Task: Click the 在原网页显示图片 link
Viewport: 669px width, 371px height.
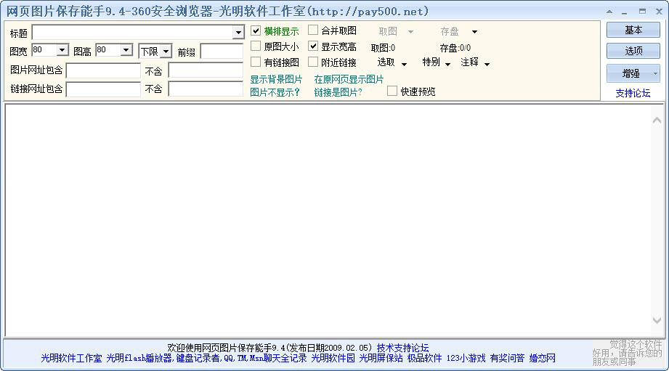Action: 349,79
